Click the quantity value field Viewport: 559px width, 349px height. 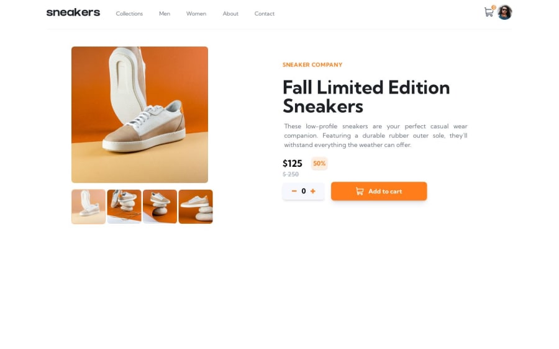[303, 191]
